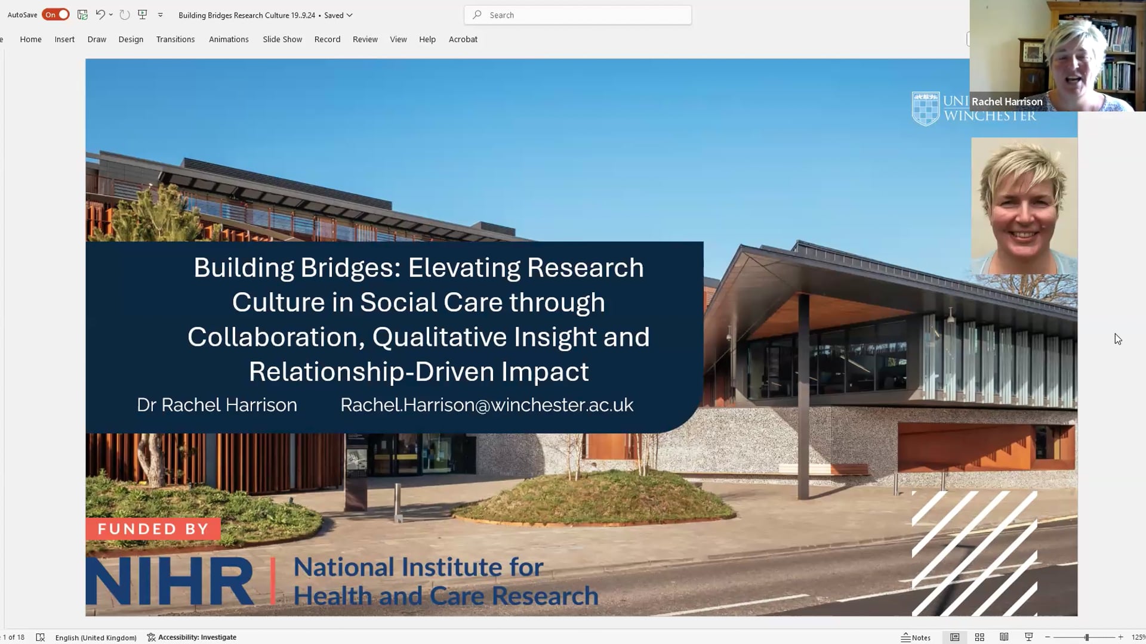
Task: Click the Save icon in Quick Access Toolbar
Action: click(x=82, y=15)
